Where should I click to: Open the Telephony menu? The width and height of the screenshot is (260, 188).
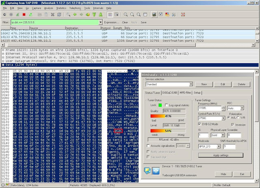[x=75, y=8]
